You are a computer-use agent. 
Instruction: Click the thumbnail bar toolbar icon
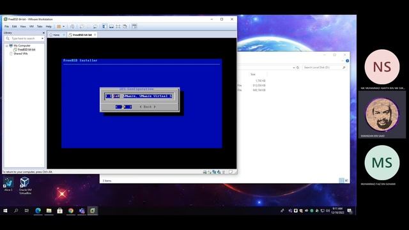[111, 26]
